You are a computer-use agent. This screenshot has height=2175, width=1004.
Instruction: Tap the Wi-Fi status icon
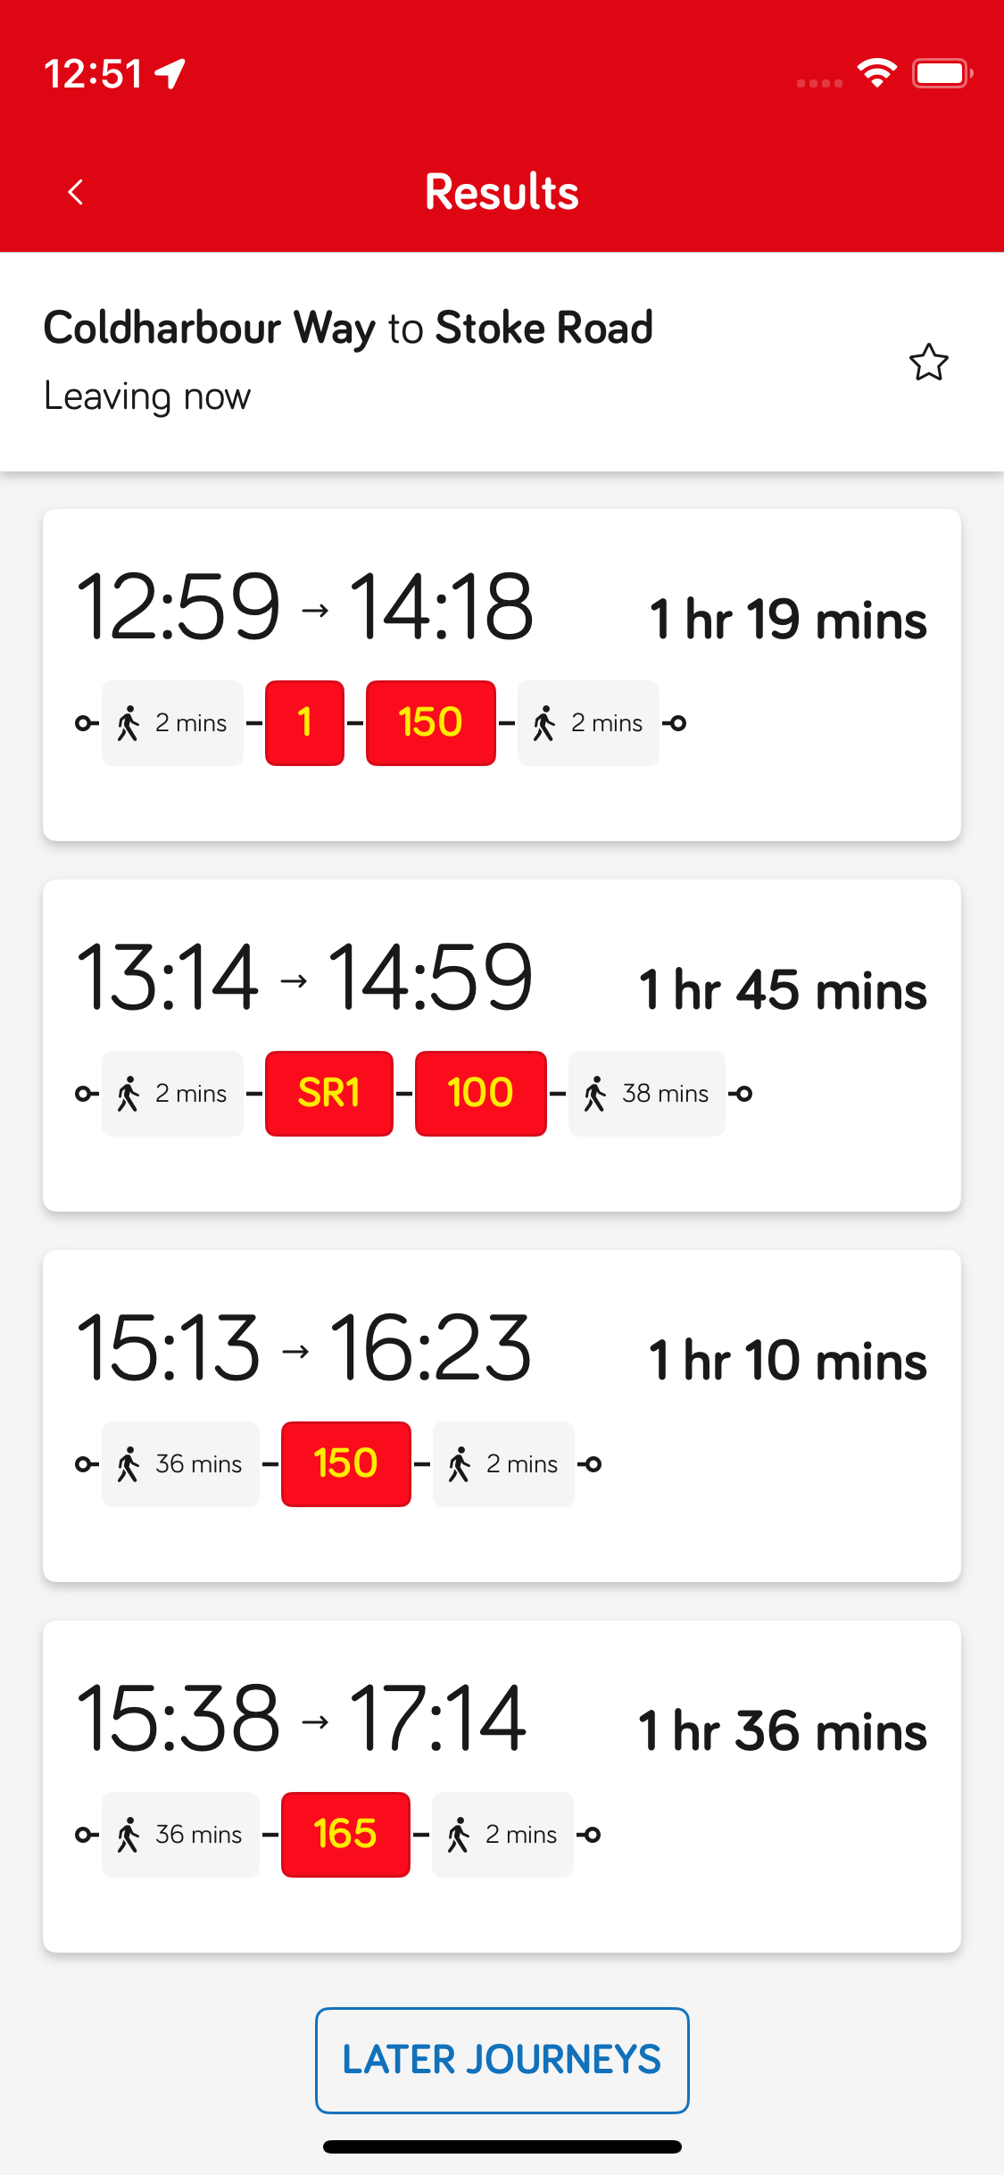point(876,73)
